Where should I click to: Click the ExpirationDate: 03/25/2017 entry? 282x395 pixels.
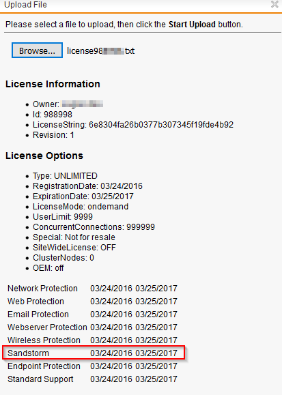83,196
